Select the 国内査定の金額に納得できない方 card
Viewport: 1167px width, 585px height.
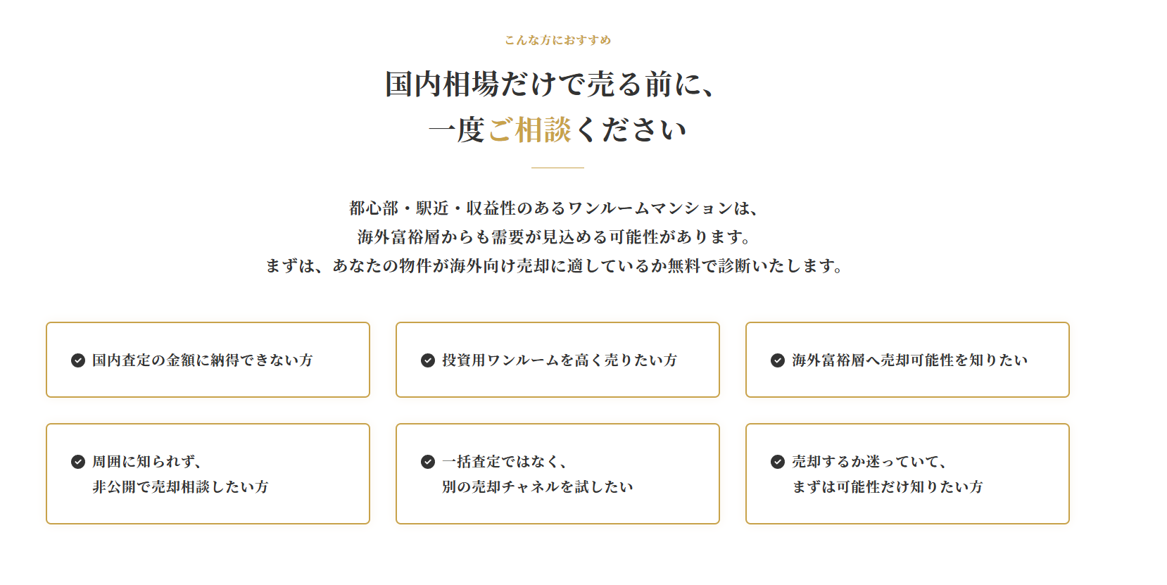point(208,360)
